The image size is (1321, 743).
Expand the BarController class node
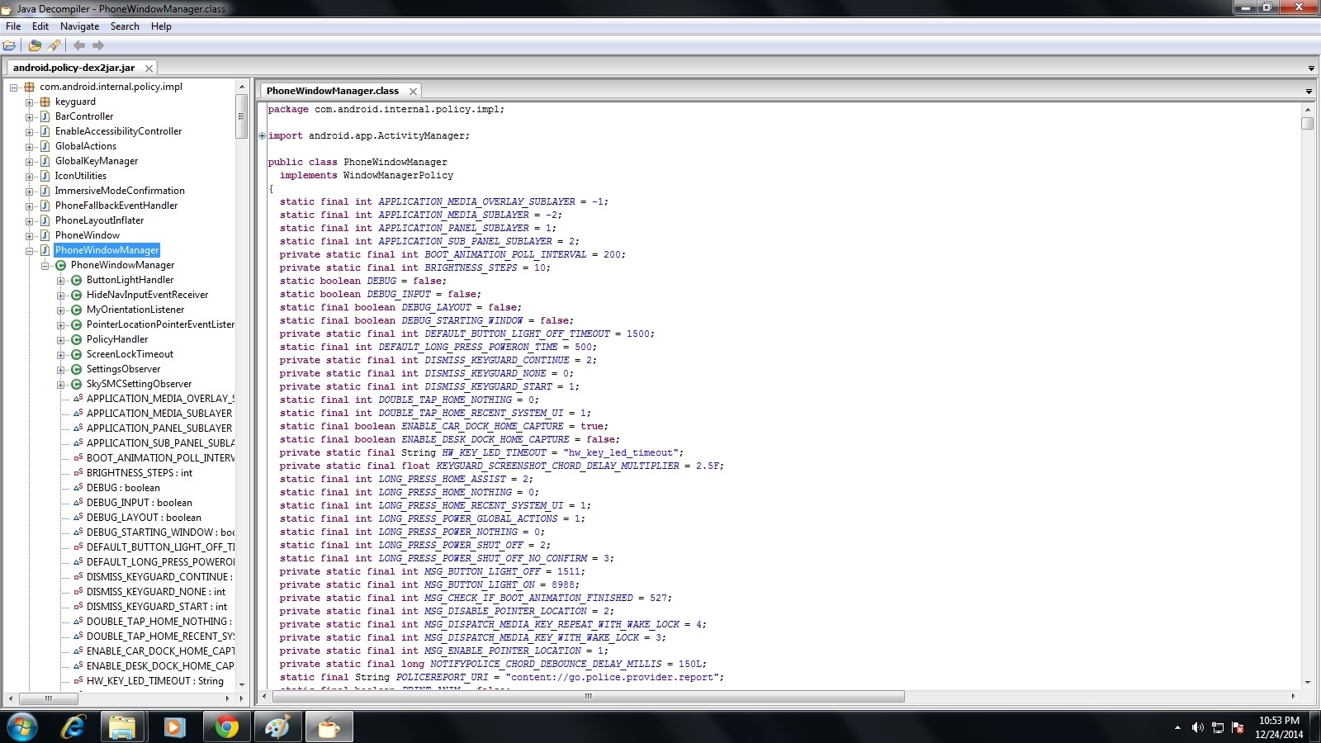click(30, 116)
